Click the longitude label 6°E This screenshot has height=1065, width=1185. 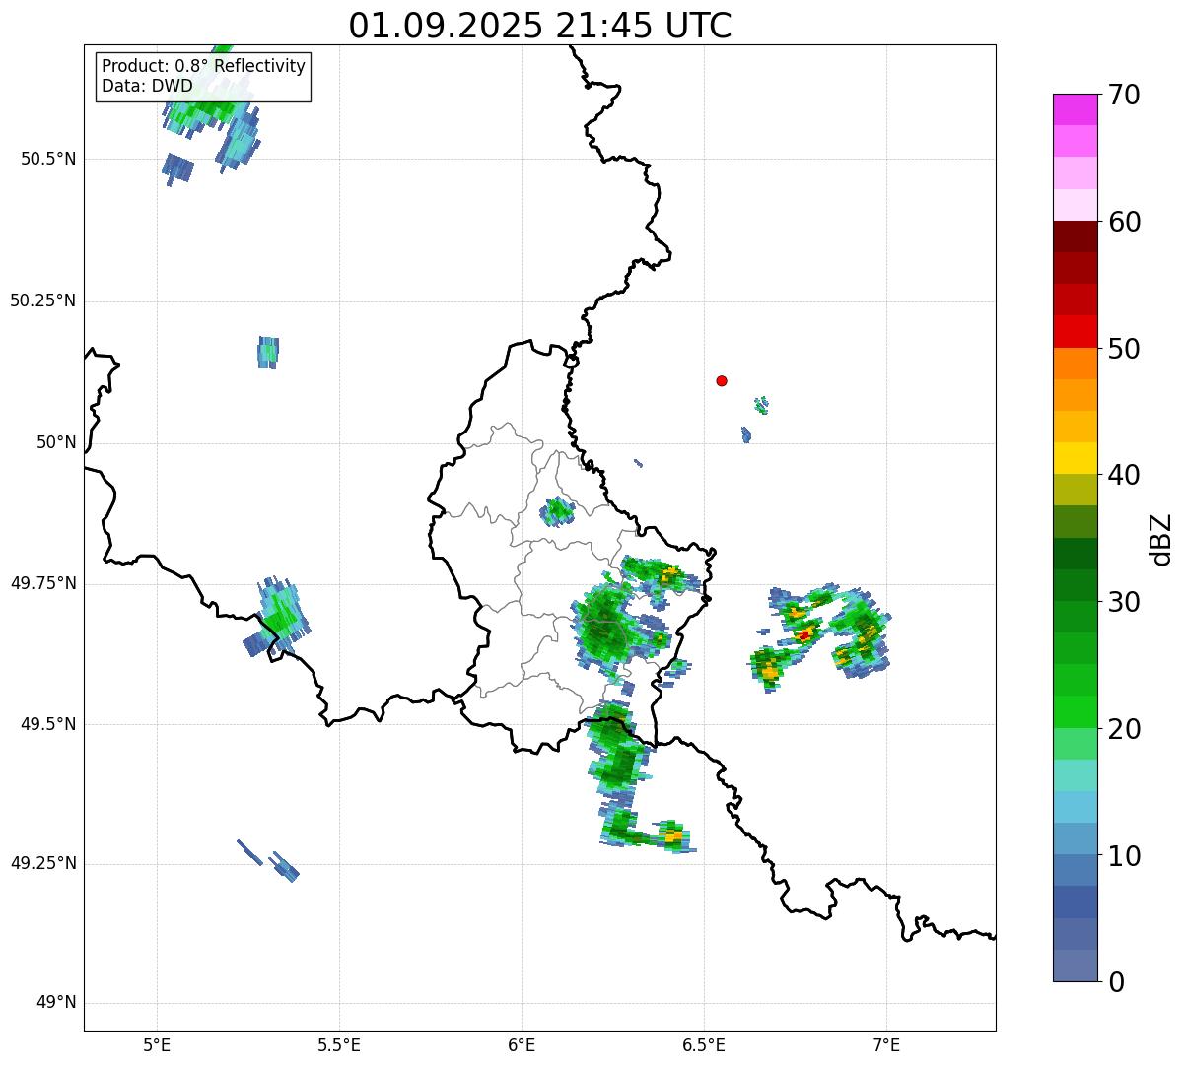click(522, 1046)
